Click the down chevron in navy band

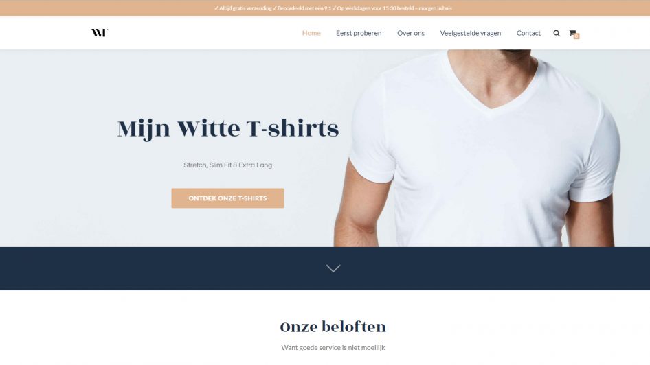click(333, 268)
